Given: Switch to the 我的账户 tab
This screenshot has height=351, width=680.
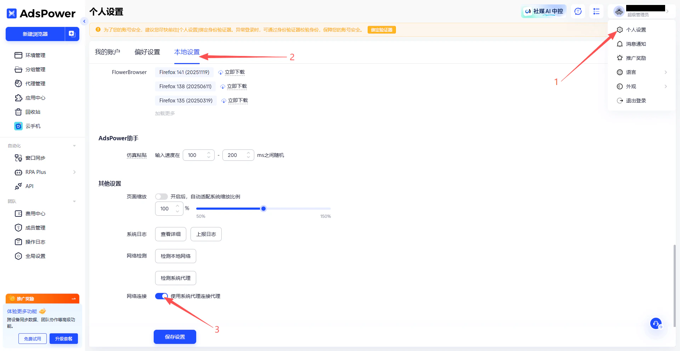Looking at the screenshot, I should pos(108,52).
